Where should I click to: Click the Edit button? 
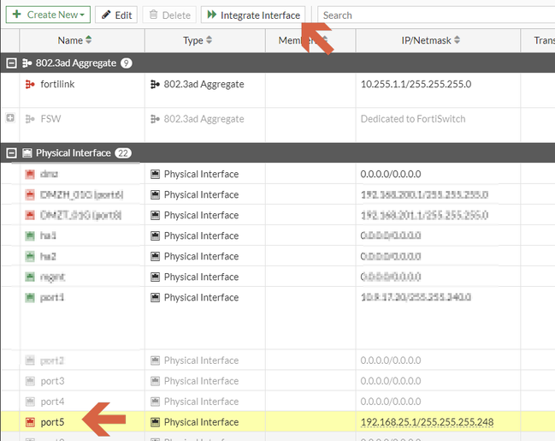click(115, 15)
